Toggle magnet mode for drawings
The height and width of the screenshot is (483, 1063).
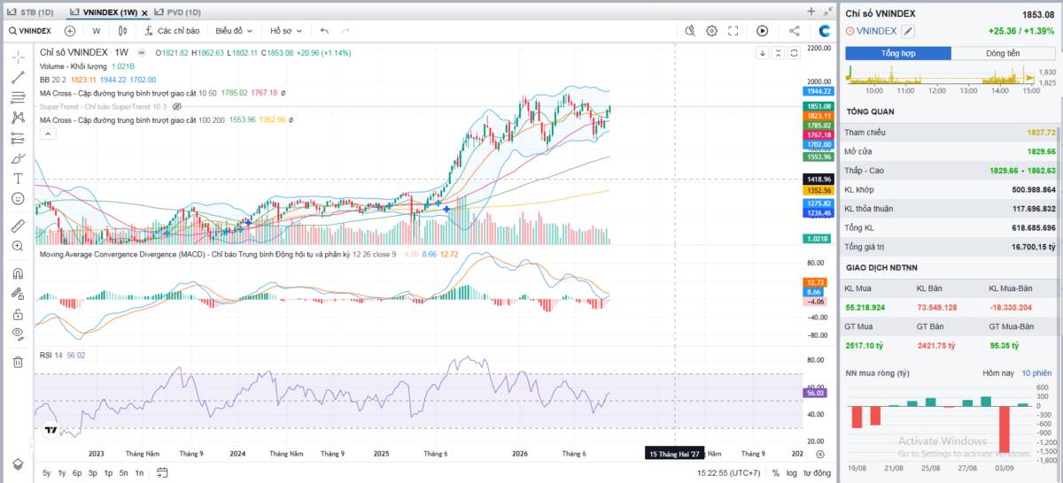18,273
